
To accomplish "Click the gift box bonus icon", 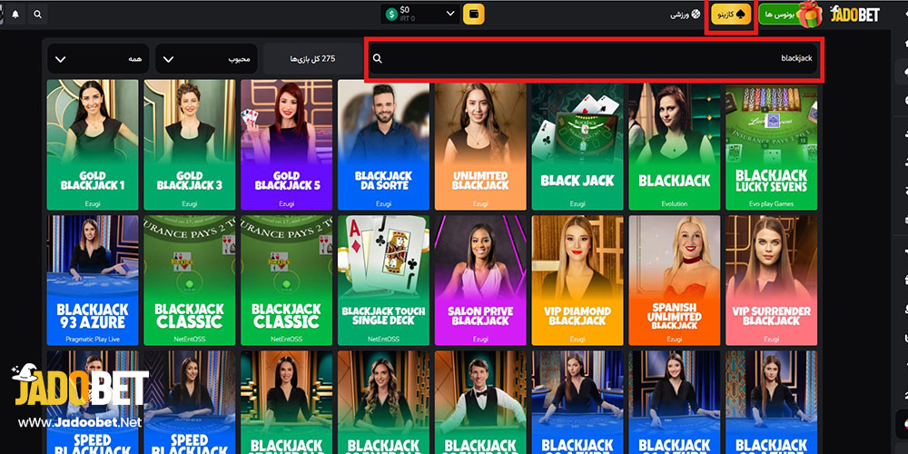I will point(809,14).
